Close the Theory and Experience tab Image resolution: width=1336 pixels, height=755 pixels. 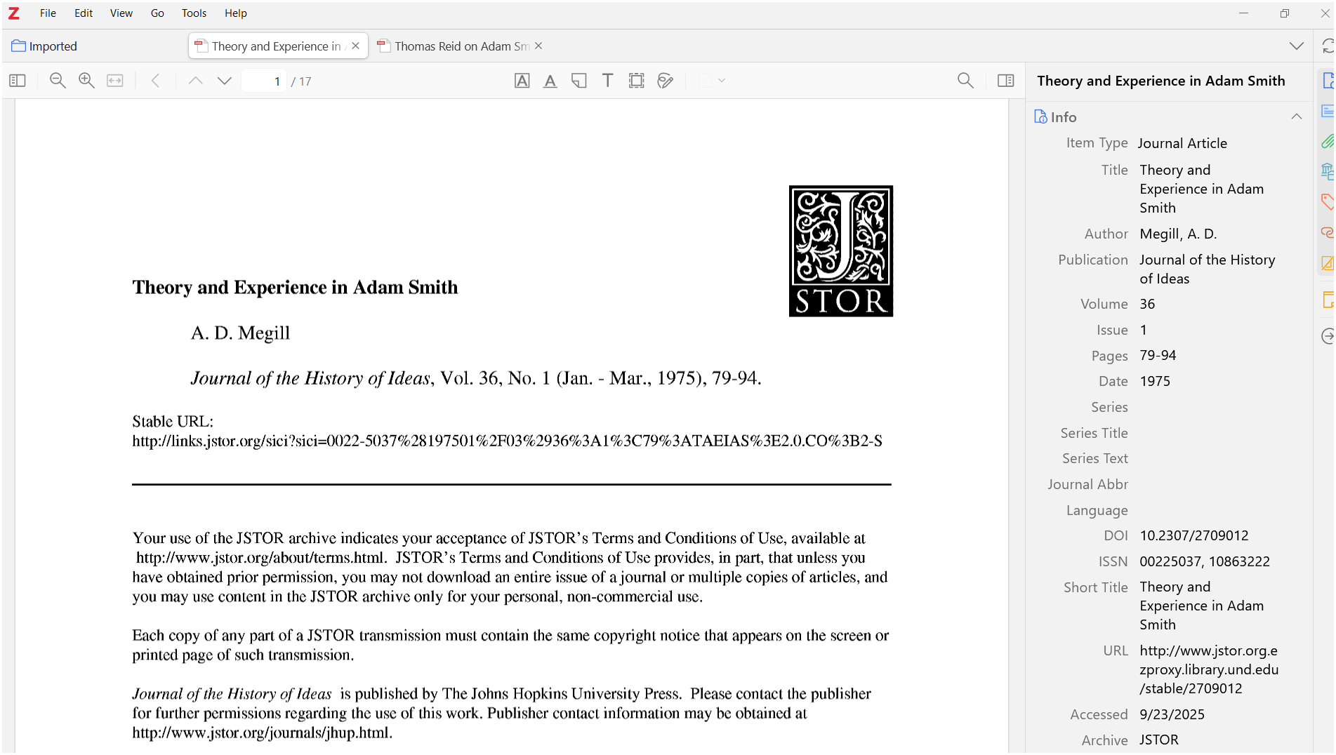click(x=356, y=46)
